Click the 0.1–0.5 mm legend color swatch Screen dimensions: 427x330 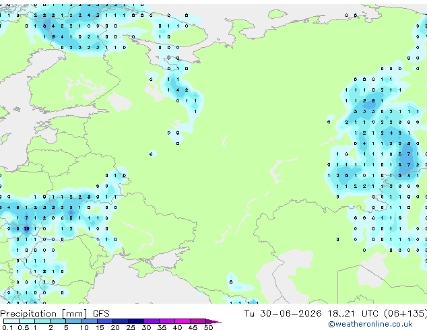pyautogui.click(x=11, y=321)
